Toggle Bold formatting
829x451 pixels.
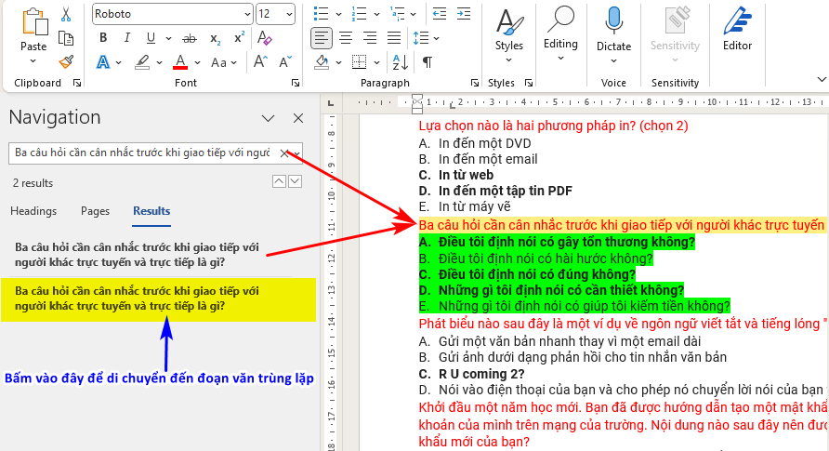coord(103,37)
